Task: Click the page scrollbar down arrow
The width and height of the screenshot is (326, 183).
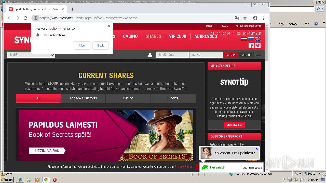Action: (x=267, y=170)
